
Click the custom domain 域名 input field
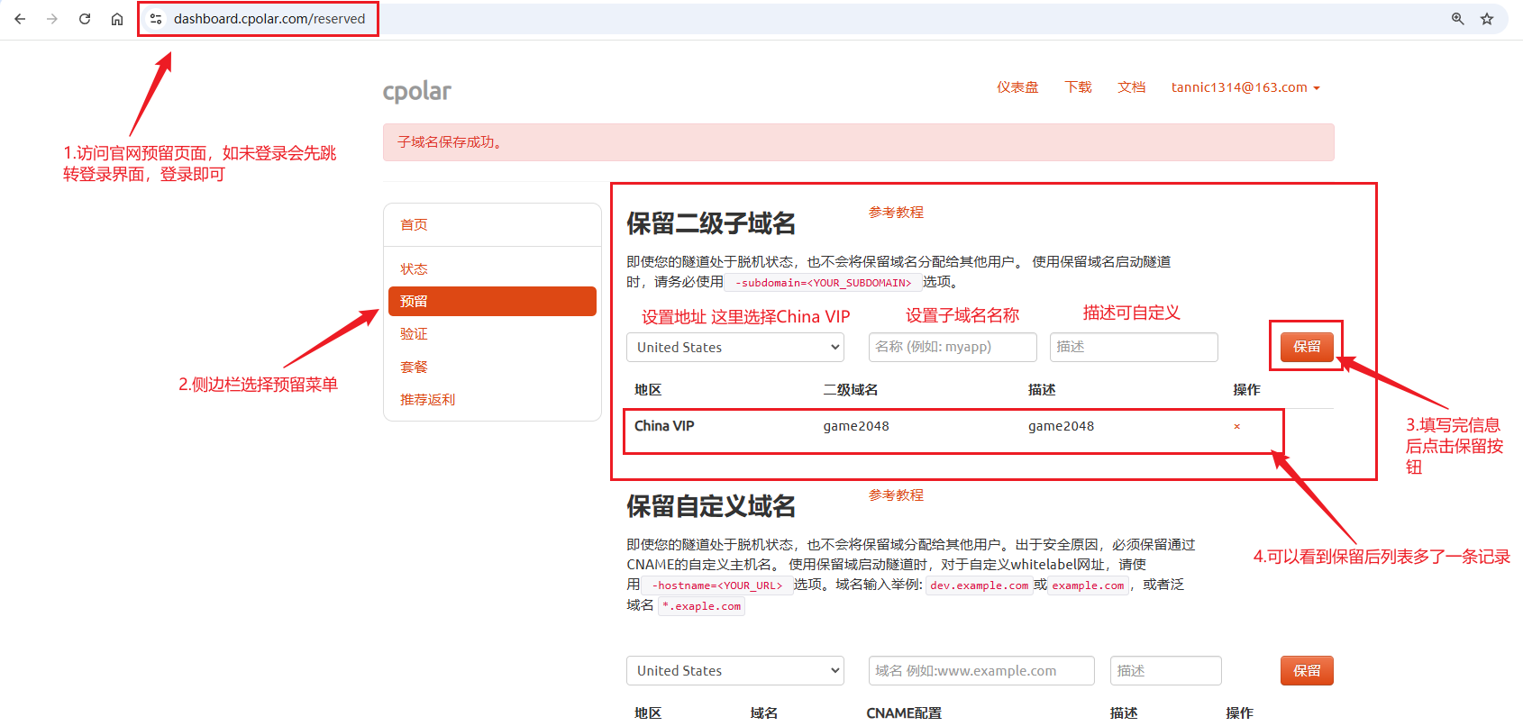click(x=981, y=671)
